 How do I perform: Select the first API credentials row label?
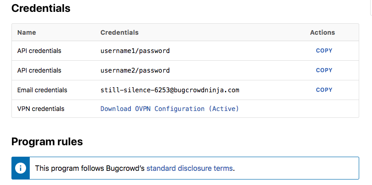pyautogui.click(x=39, y=51)
